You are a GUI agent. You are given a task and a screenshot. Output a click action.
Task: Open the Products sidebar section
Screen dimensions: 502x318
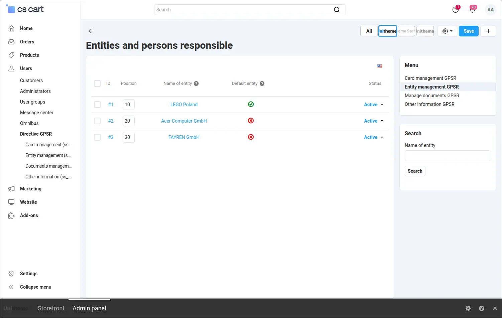coord(29,55)
